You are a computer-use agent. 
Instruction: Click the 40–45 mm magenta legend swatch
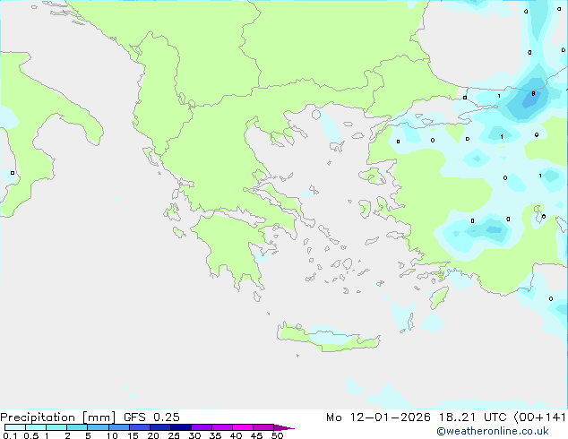click(243, 427)
